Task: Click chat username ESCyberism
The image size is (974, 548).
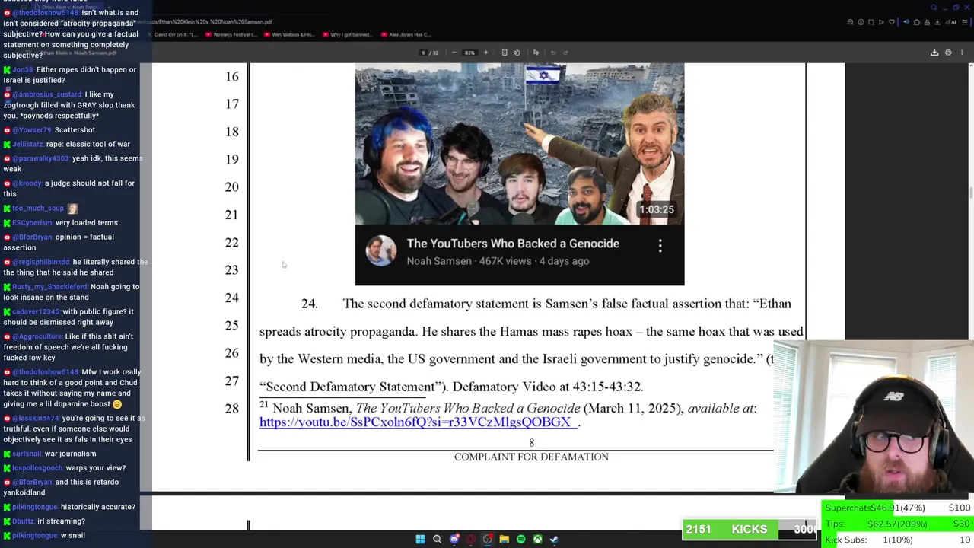Action: pos(32,223)
